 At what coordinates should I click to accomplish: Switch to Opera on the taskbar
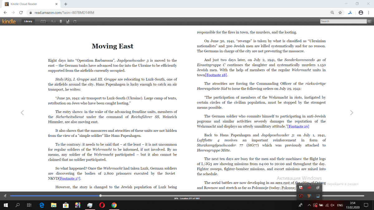[102, 205]
